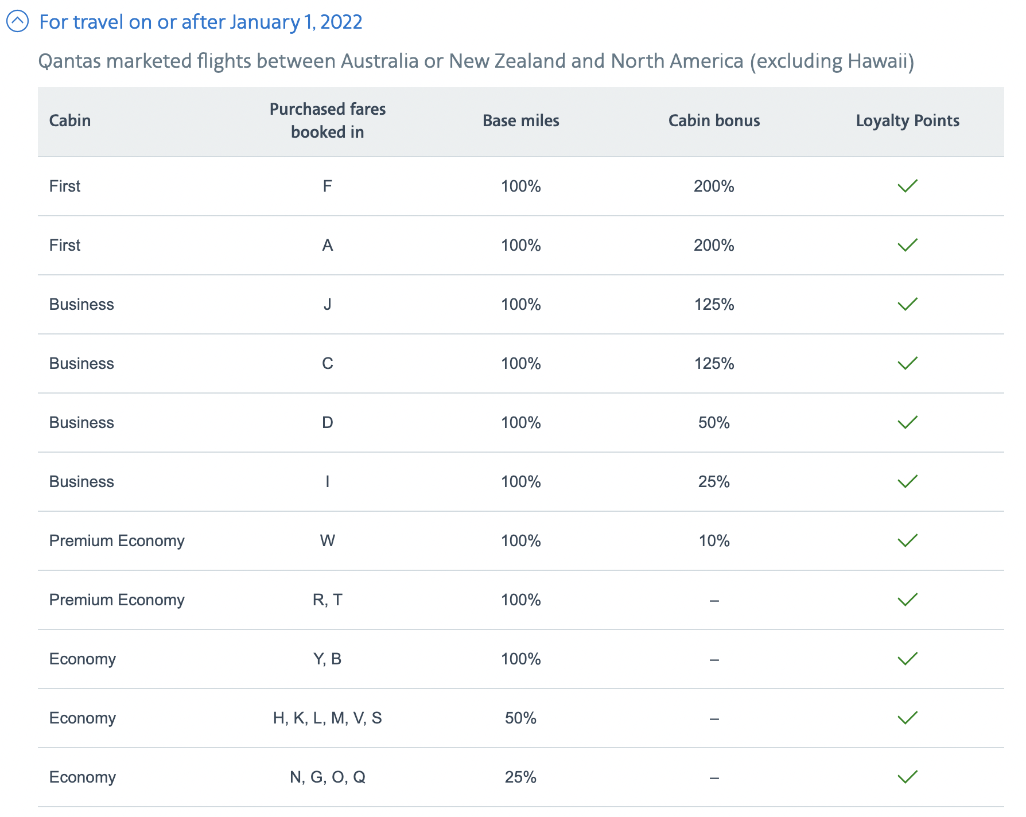Click the Cabin column header
This screenshot has height=817, width=1026.
tap(70, 120)
